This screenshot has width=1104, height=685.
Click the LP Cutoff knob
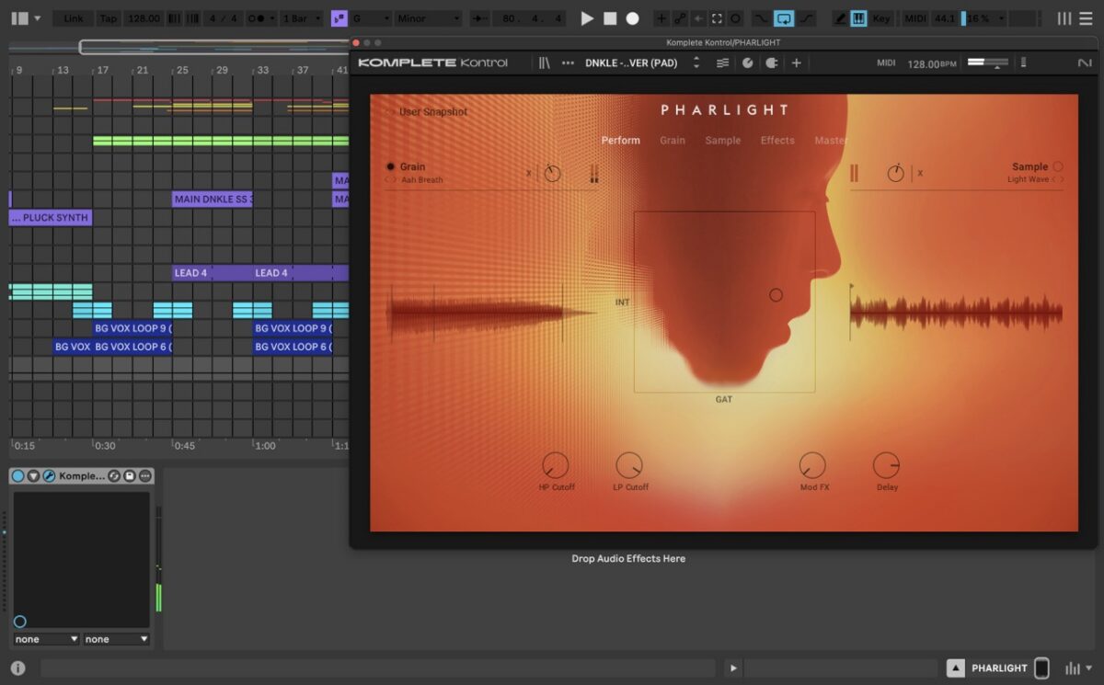629,465
